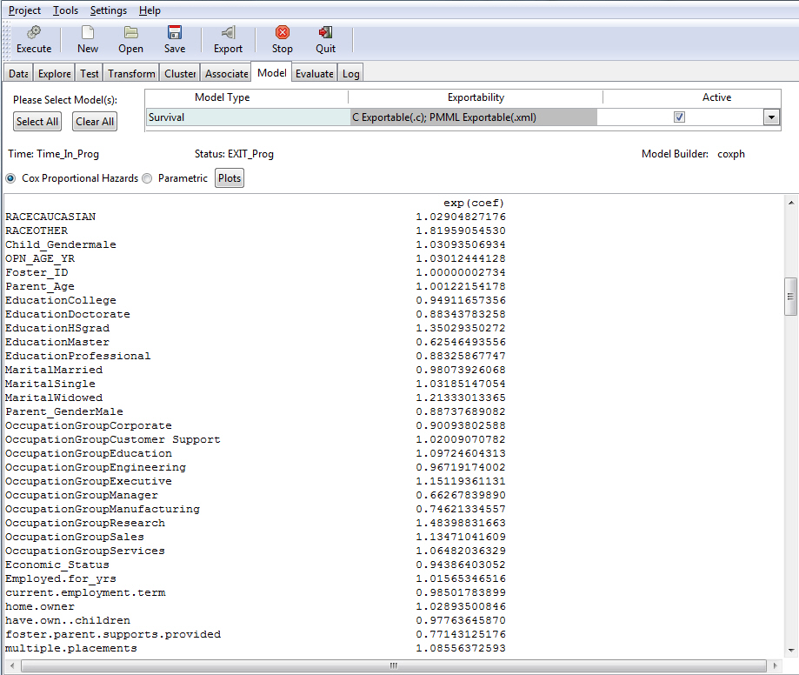Click the Execute gear icon
This screenshot has height=675, width=799.
[x=34, y=33]
